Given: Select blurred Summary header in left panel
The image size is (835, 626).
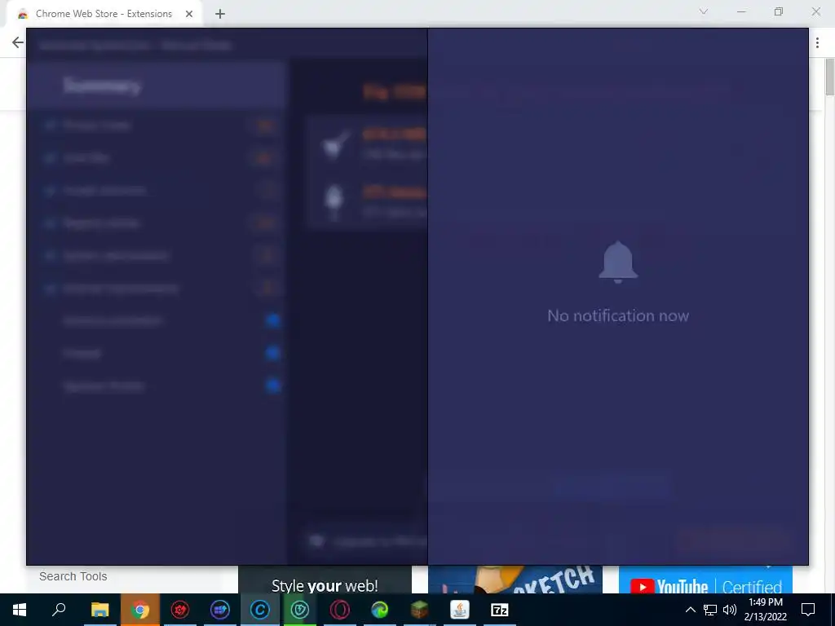Looking at the screenshot, I should pos(157,86).
